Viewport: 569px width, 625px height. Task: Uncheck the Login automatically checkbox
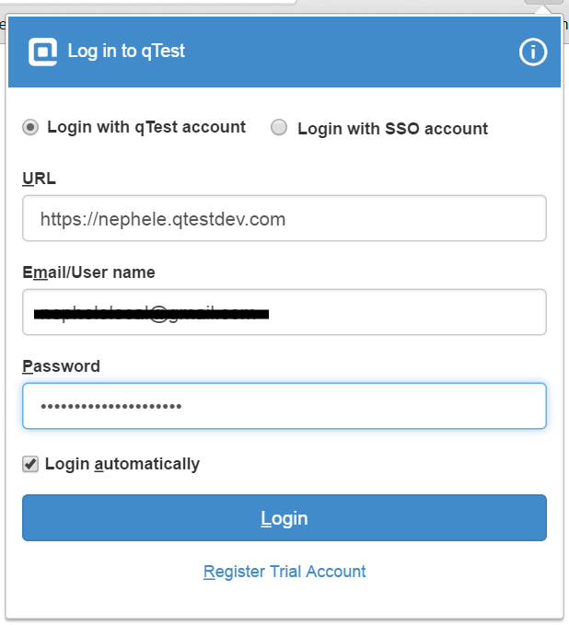click(30, 464)
